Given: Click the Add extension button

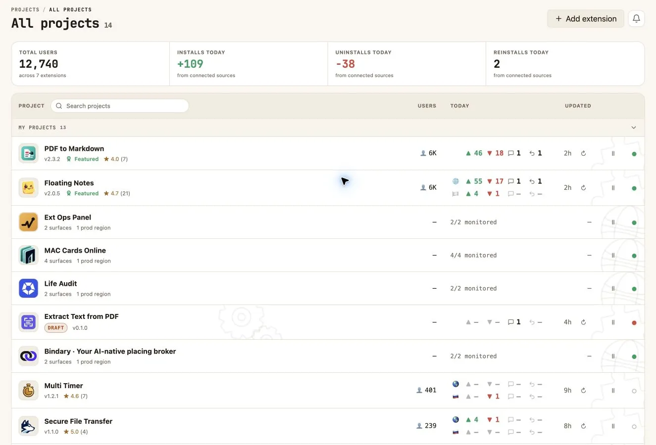Looking at the screenshot, I should pos(586,19).
